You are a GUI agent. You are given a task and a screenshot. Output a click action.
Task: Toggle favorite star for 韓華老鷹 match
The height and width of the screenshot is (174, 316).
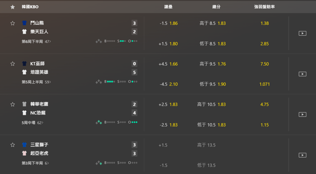coord(13,104)
